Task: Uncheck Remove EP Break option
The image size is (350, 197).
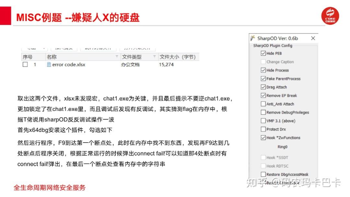Action: coord(263,96)
